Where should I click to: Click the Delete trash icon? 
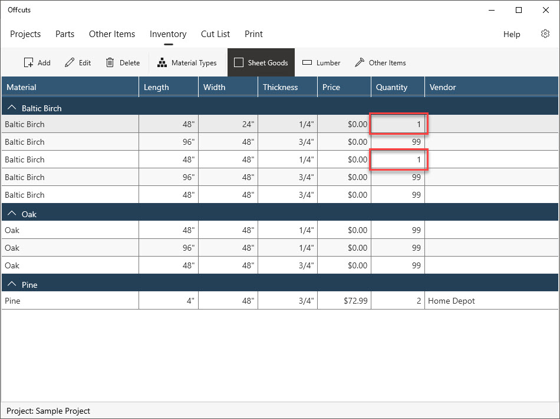point(110,63)
